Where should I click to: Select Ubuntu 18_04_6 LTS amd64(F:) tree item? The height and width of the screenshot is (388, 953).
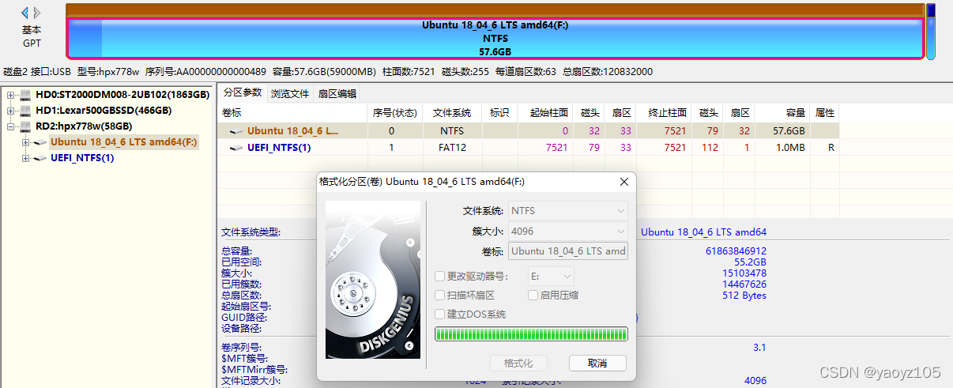[124, 142]
